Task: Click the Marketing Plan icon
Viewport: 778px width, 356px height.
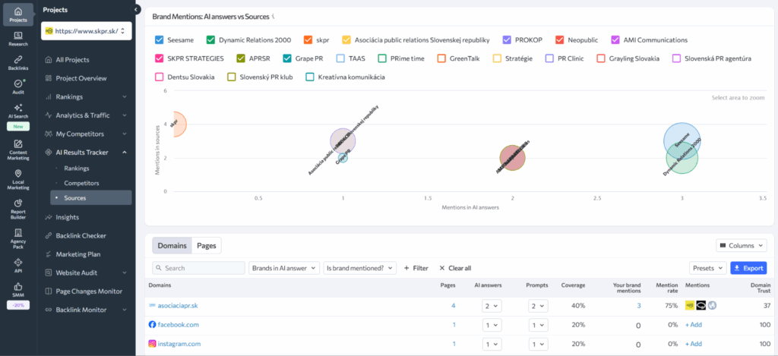Action: (48, 254)
